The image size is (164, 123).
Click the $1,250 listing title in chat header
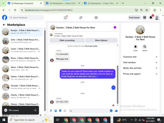[x=69, y=36]
